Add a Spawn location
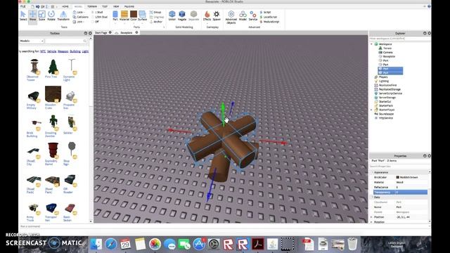 click(217, 15)
